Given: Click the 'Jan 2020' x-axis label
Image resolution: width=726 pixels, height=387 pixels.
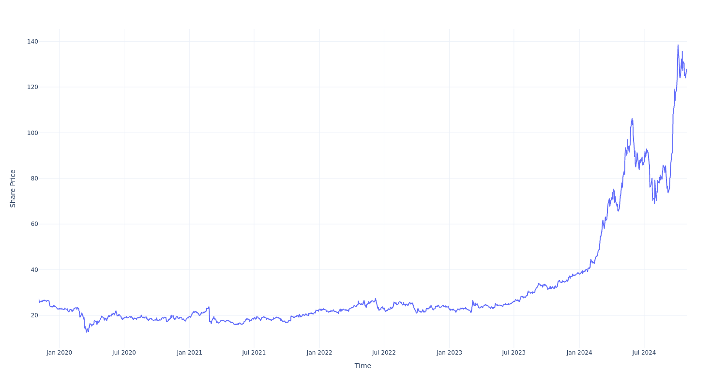Looking at the screenshot, I should (x=59, y=353).
